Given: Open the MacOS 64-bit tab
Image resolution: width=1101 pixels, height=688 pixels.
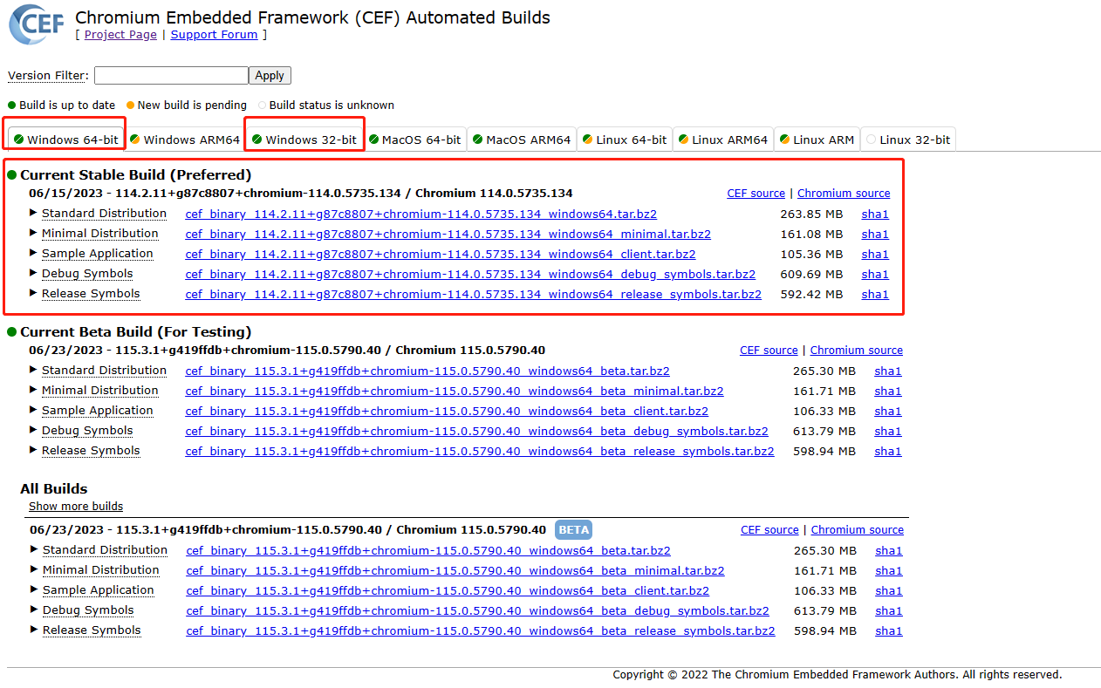Looking at the screenshot, I should (x=414, y=140).
